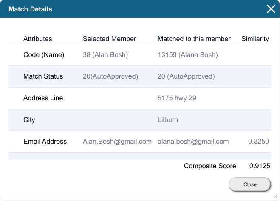Click the Close button
This screenshot has width=280, height=201.
(x=250, y=184)
